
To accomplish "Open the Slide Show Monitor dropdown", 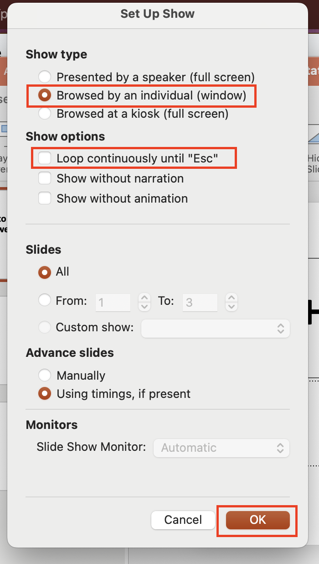I will pos(221,448).
